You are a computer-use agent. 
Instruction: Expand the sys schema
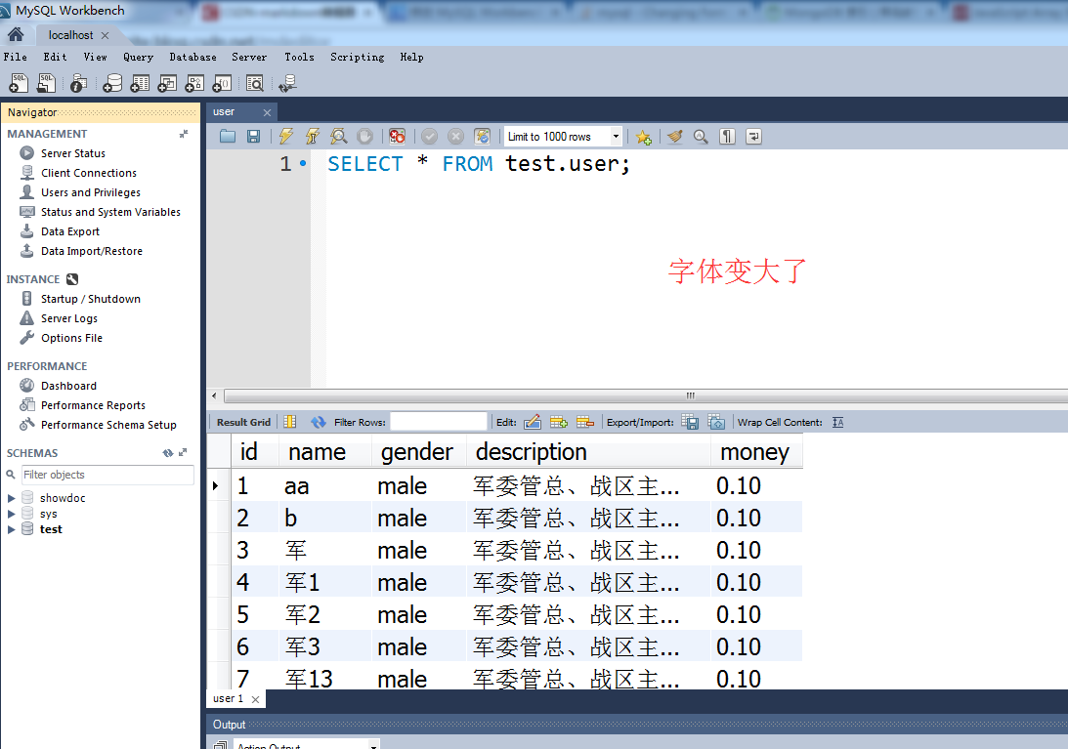click(x=11, y=514)
